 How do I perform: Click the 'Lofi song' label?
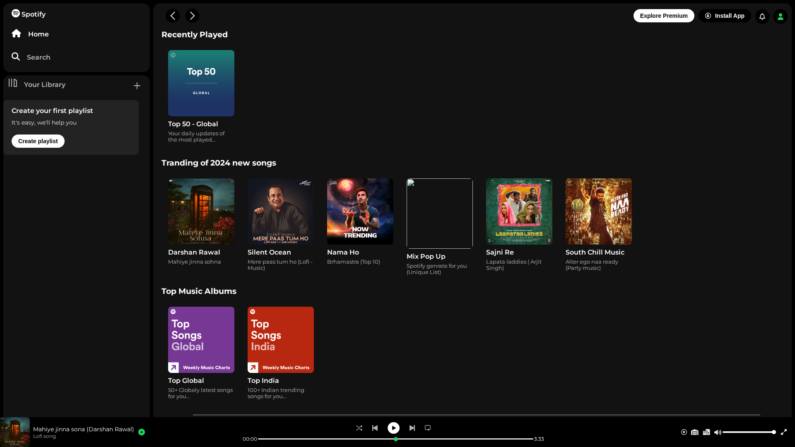pyautogui.click(x=44, y=436)
